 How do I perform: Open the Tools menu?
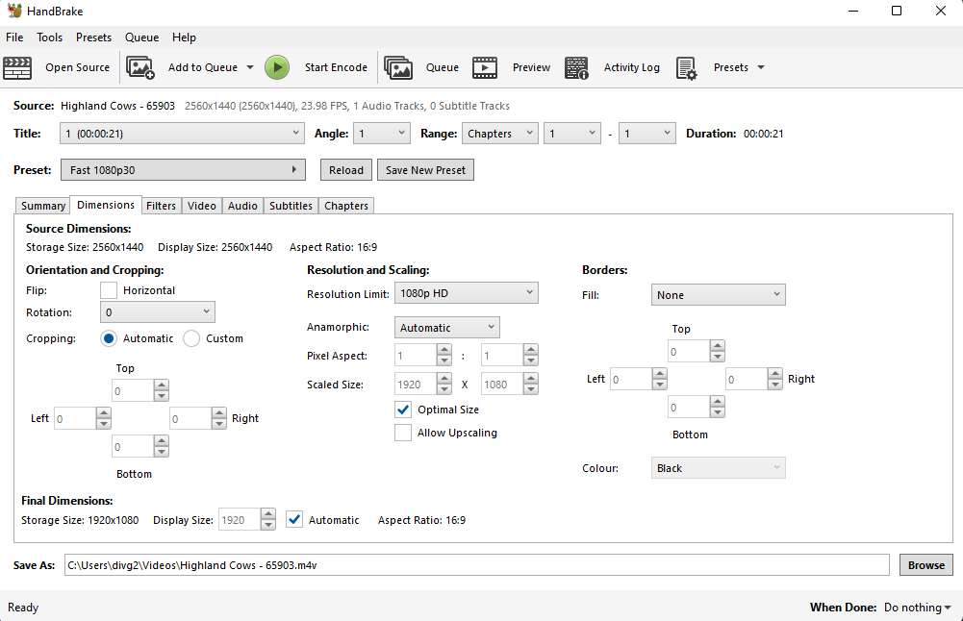pyautogui.click(x=50, y=37)
